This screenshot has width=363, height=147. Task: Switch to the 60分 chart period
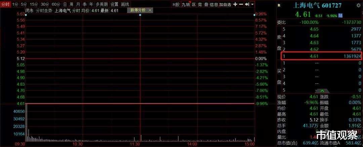point(56,4)
